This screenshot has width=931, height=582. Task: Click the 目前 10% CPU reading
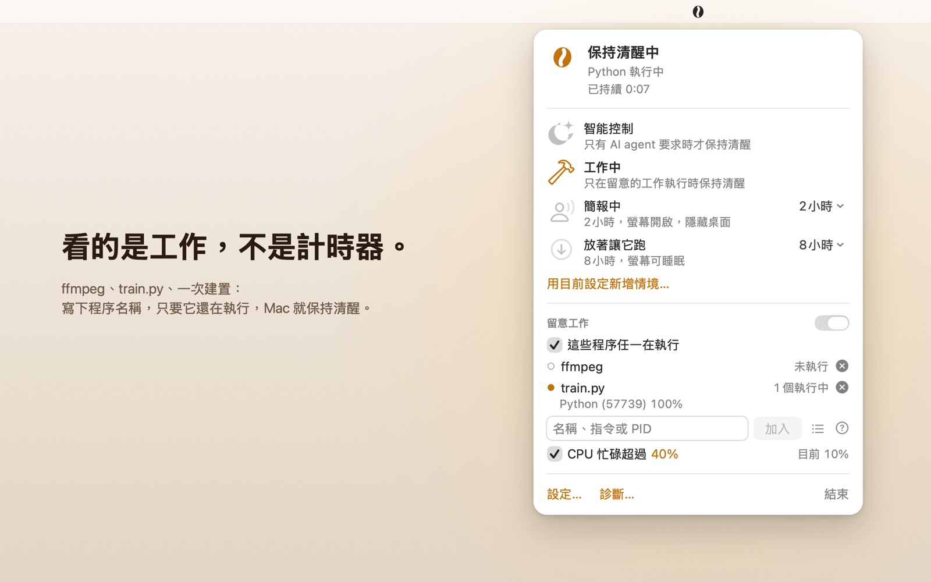(x=823, y=454)
